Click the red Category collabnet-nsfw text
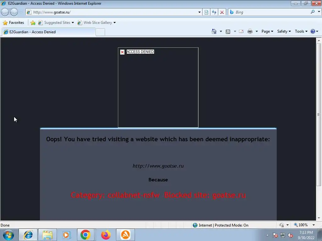The height and width of the screenshot is (241, 322). 158,195
